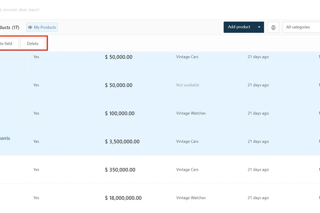Toggle the My Products filter label
The height and width of the screenshot is (213, 320).
44,28
